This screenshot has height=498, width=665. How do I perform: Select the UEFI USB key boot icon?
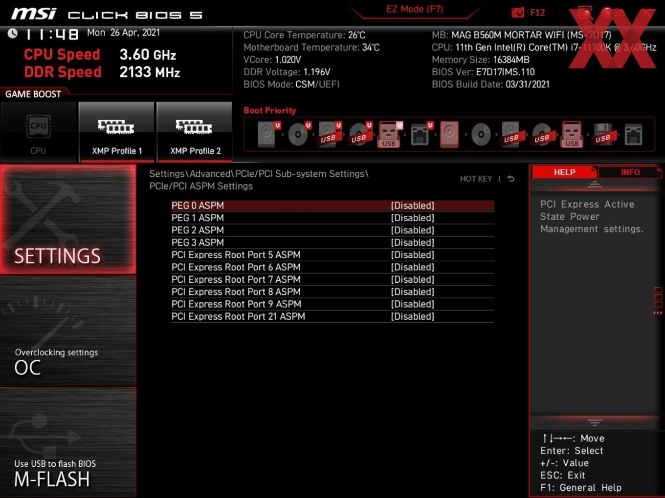tap(390, 134)
